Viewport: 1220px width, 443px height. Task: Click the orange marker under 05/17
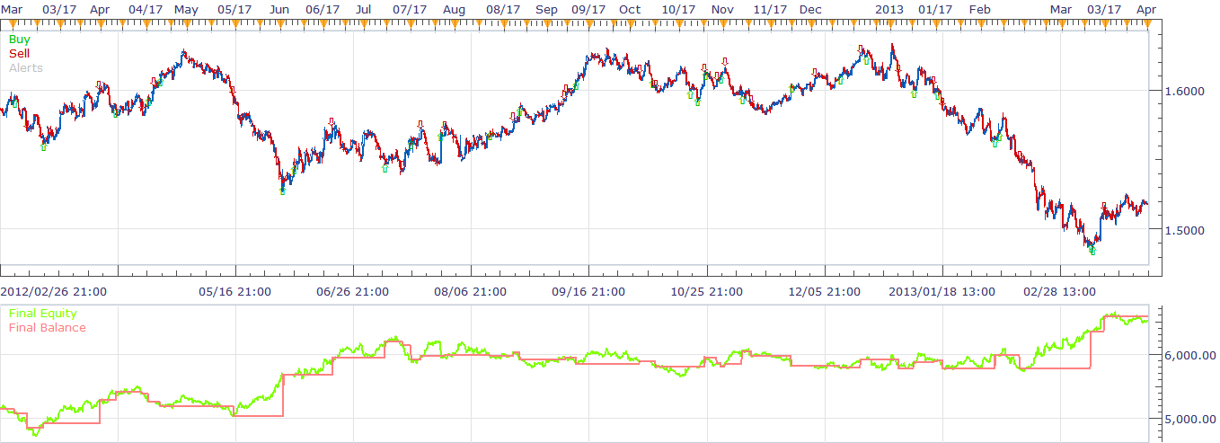pyautogui.click(x=234, y=22)
